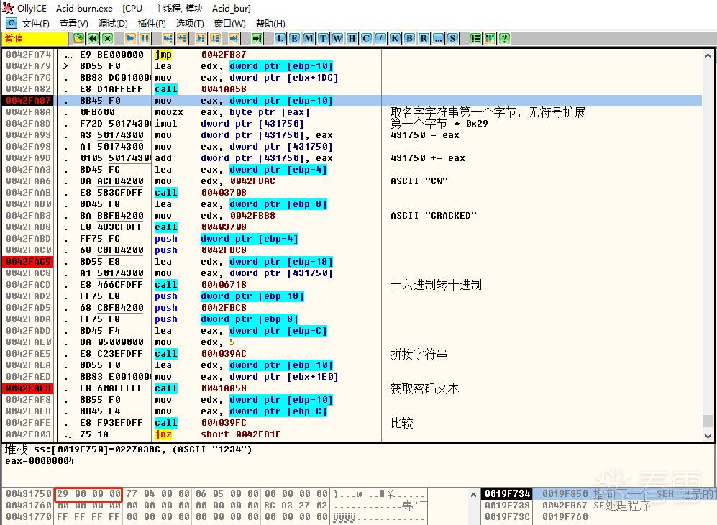Screen dimensions: 717x525
Task: Select the mov edx, 5 instruction
Action: coord(195,342)
